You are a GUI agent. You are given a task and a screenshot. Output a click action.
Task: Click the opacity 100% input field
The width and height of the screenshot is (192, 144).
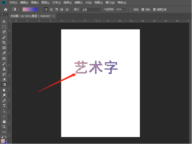119,9
